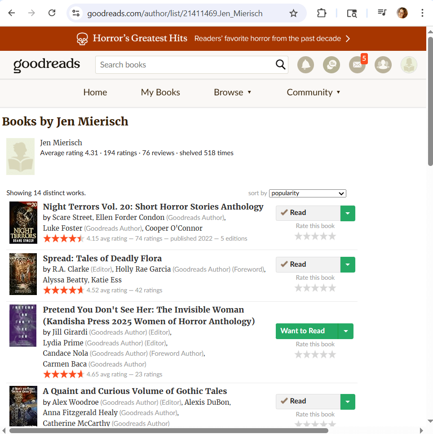The width and height of the screenshot is (433, 434).
Task: Expand shelf dropdown arrow beside Want to Read
Action: tap(345, 331)
